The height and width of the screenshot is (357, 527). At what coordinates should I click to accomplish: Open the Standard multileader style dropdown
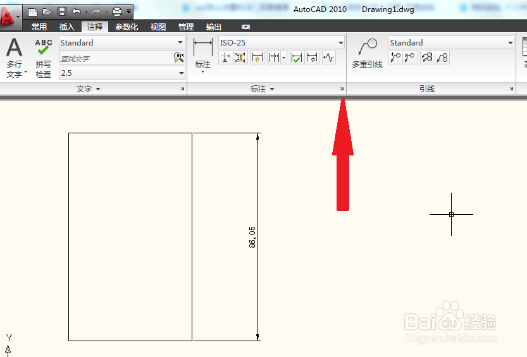451,42
